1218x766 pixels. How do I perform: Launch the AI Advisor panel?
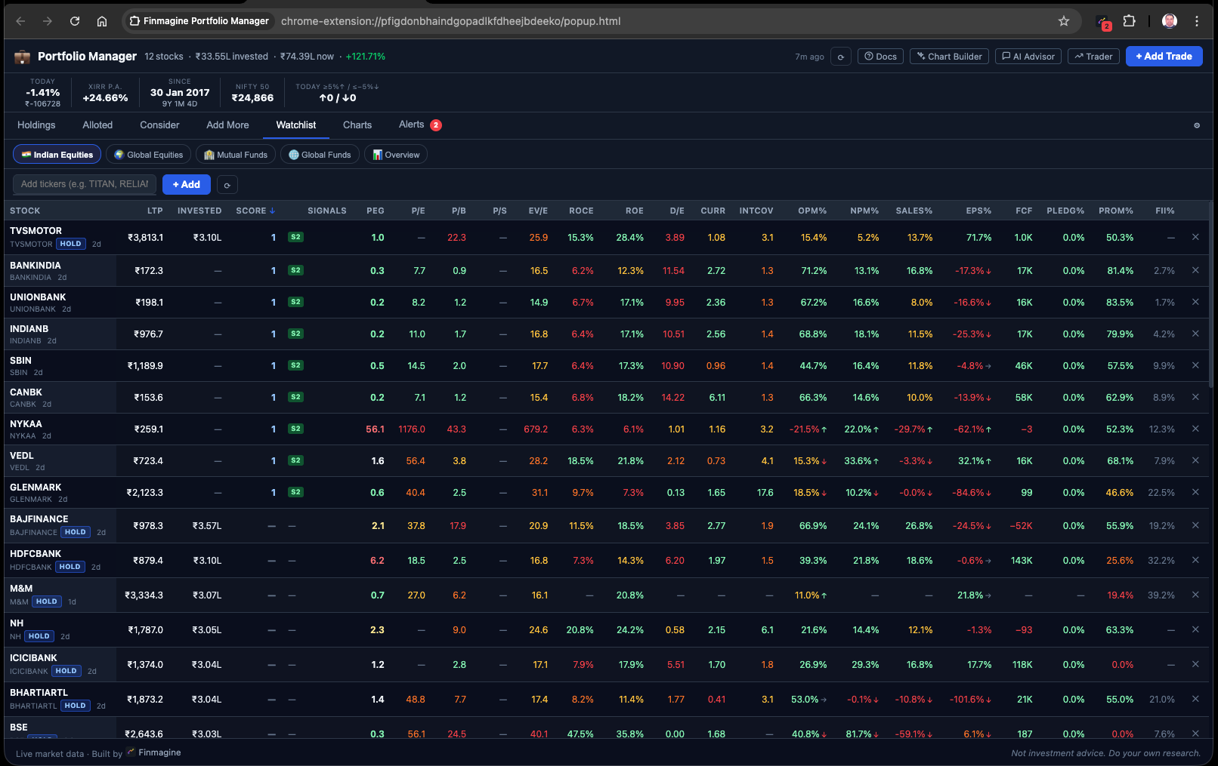pos(1028,56)
